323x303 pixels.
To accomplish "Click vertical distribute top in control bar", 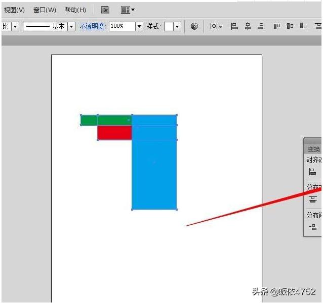I will point(318,26).
